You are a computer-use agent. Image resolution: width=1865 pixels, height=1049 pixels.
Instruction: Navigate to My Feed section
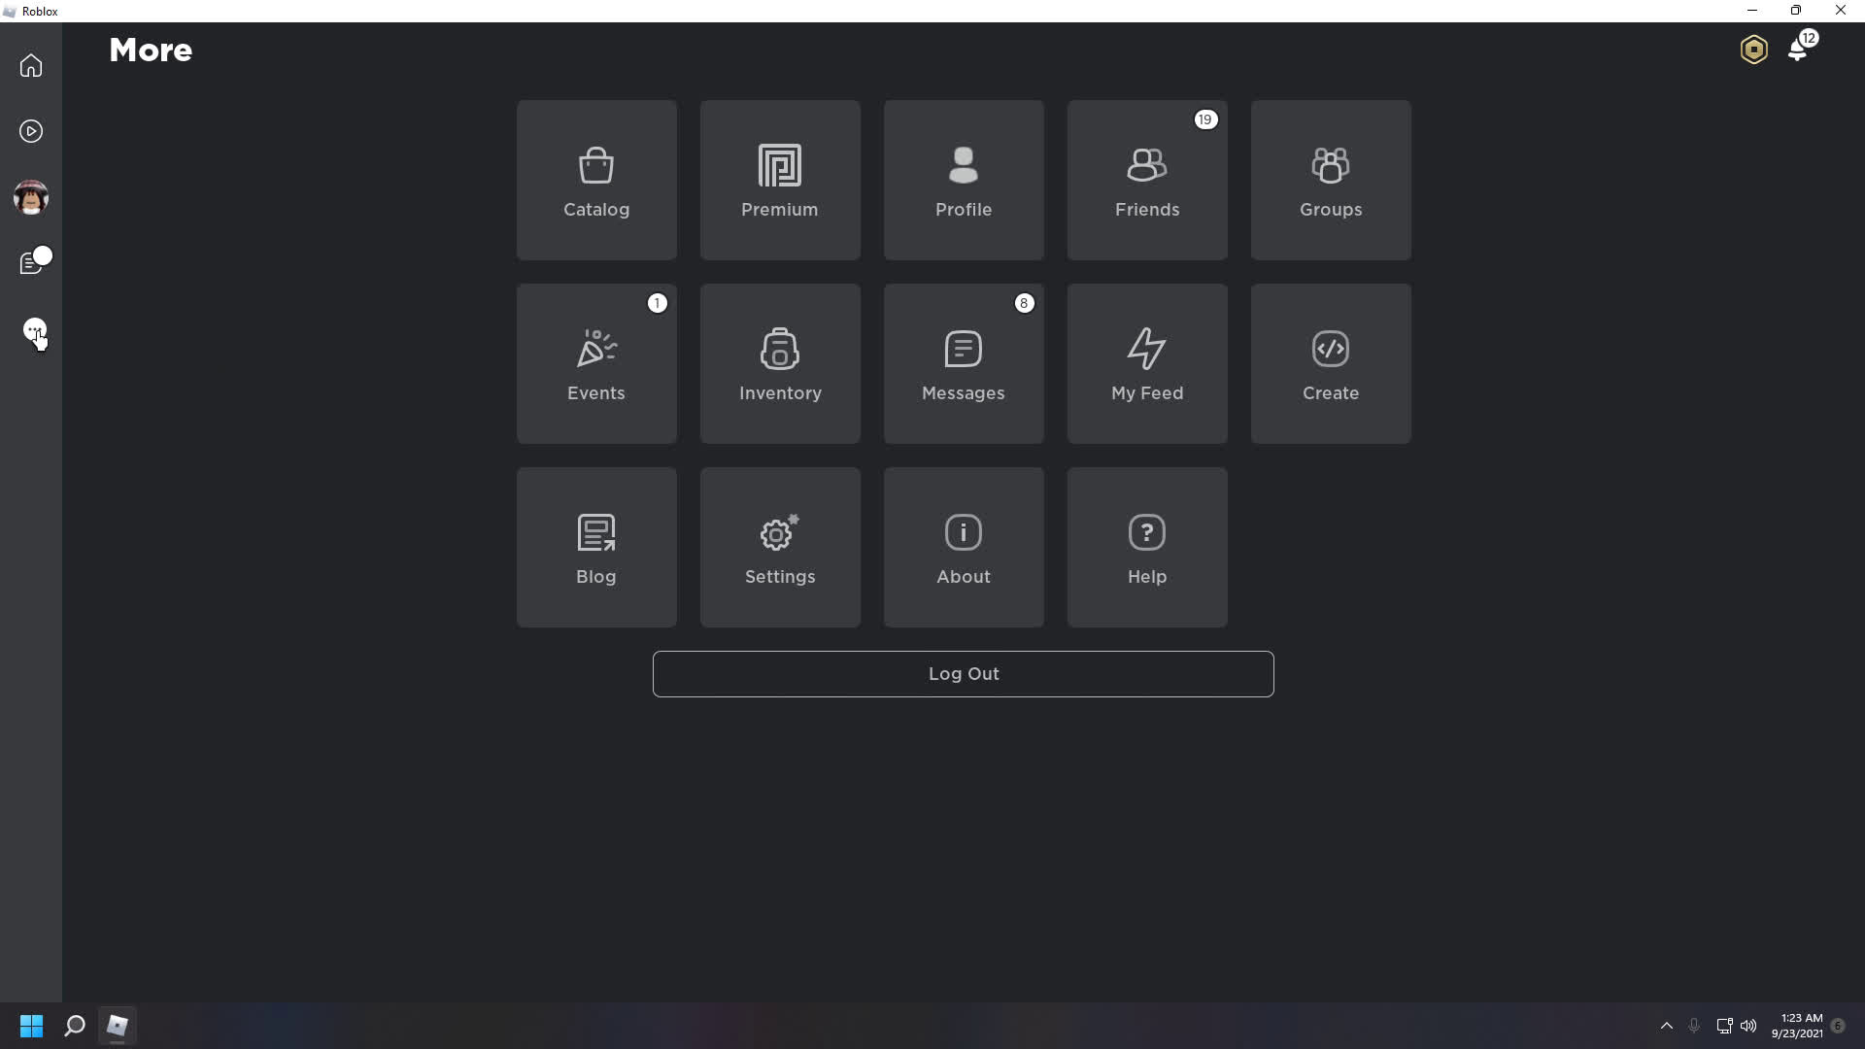[1146, 364]
